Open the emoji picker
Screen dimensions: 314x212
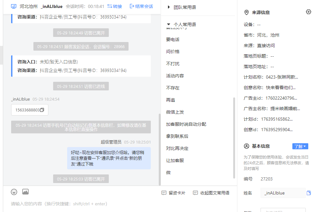coord(14,192)
